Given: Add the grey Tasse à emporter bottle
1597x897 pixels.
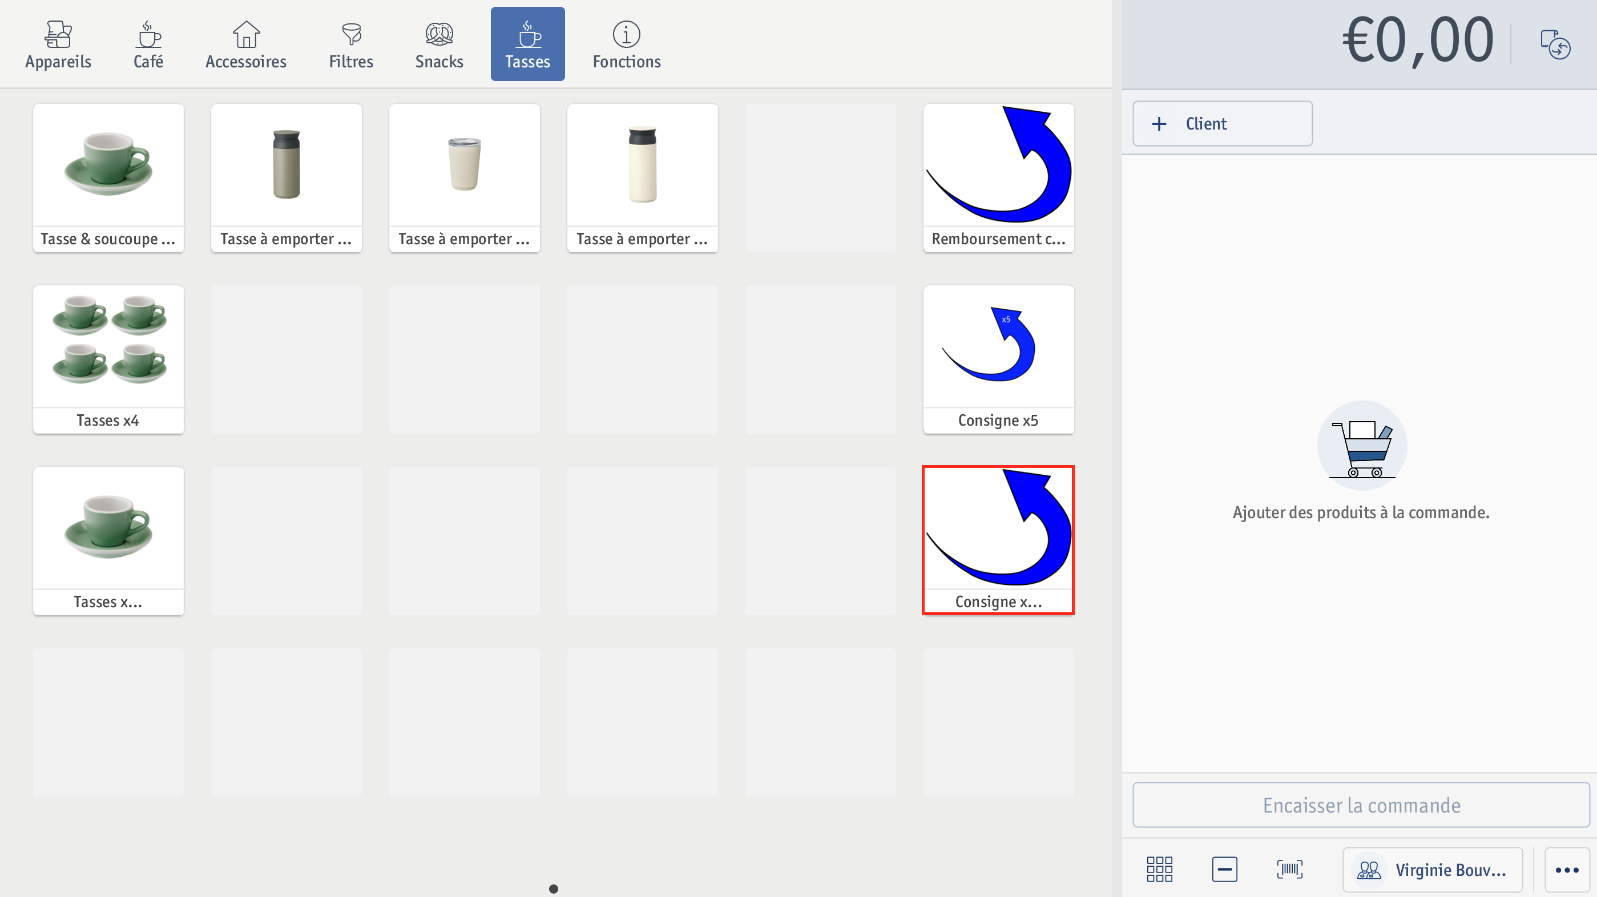Looking at the screenshot, I should click(x=287, y=178).
